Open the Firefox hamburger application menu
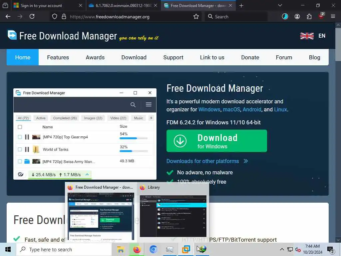Viewport: 341px width, 256px height. click(x=333, y=17)
